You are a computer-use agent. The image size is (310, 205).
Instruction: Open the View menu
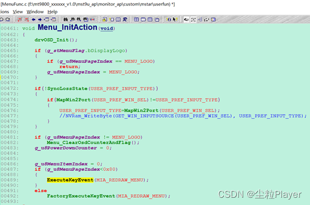[18, 12]
